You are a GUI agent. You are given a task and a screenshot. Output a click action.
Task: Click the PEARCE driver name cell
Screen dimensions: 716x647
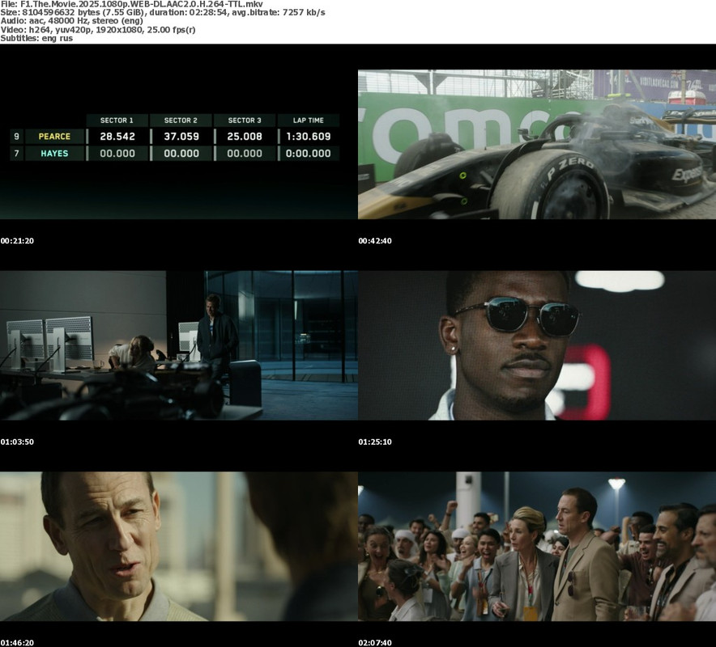click(54, 137)
